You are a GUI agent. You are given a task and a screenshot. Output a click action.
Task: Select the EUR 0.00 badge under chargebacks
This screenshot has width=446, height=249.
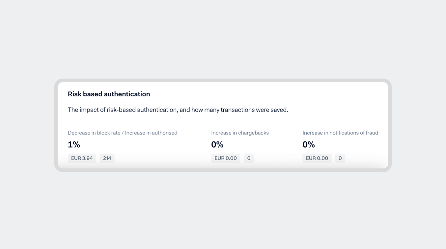tap(226, 158)
